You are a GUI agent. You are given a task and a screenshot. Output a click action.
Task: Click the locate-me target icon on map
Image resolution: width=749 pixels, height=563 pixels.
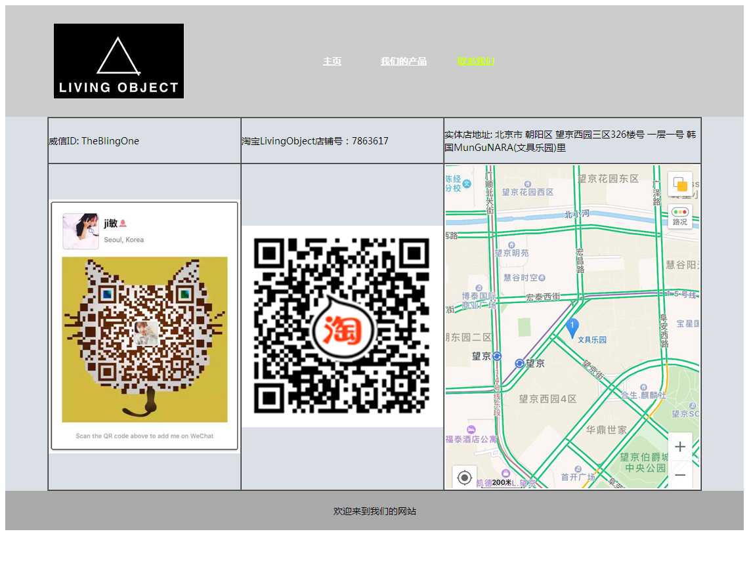click(465, 477)
